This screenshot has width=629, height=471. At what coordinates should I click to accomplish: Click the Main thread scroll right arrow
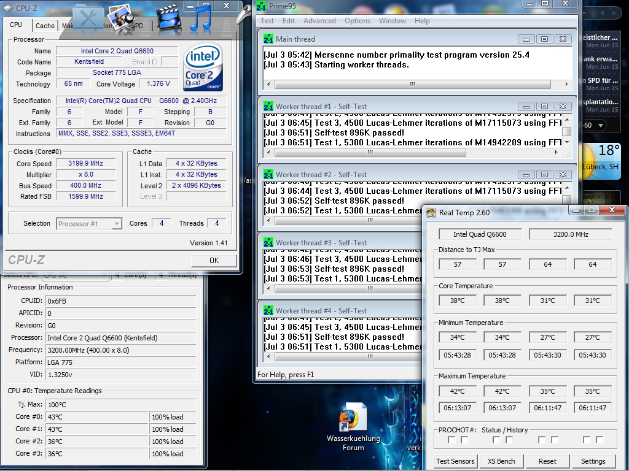(x=566, y=85)
